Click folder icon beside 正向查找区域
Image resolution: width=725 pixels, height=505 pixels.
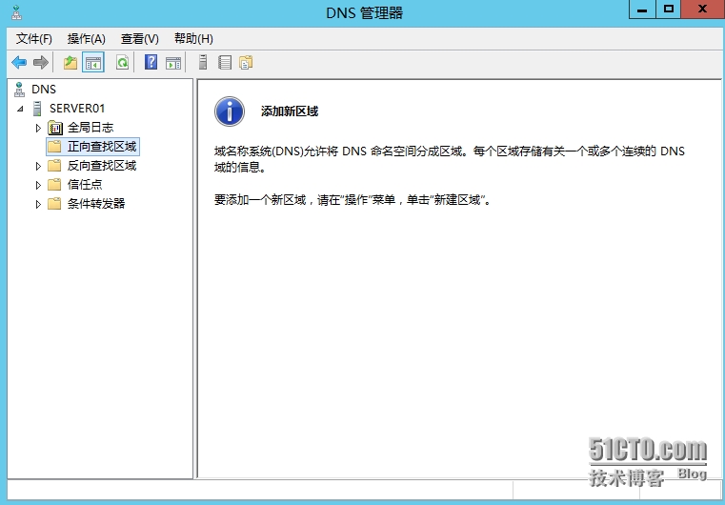click(54, 147)
